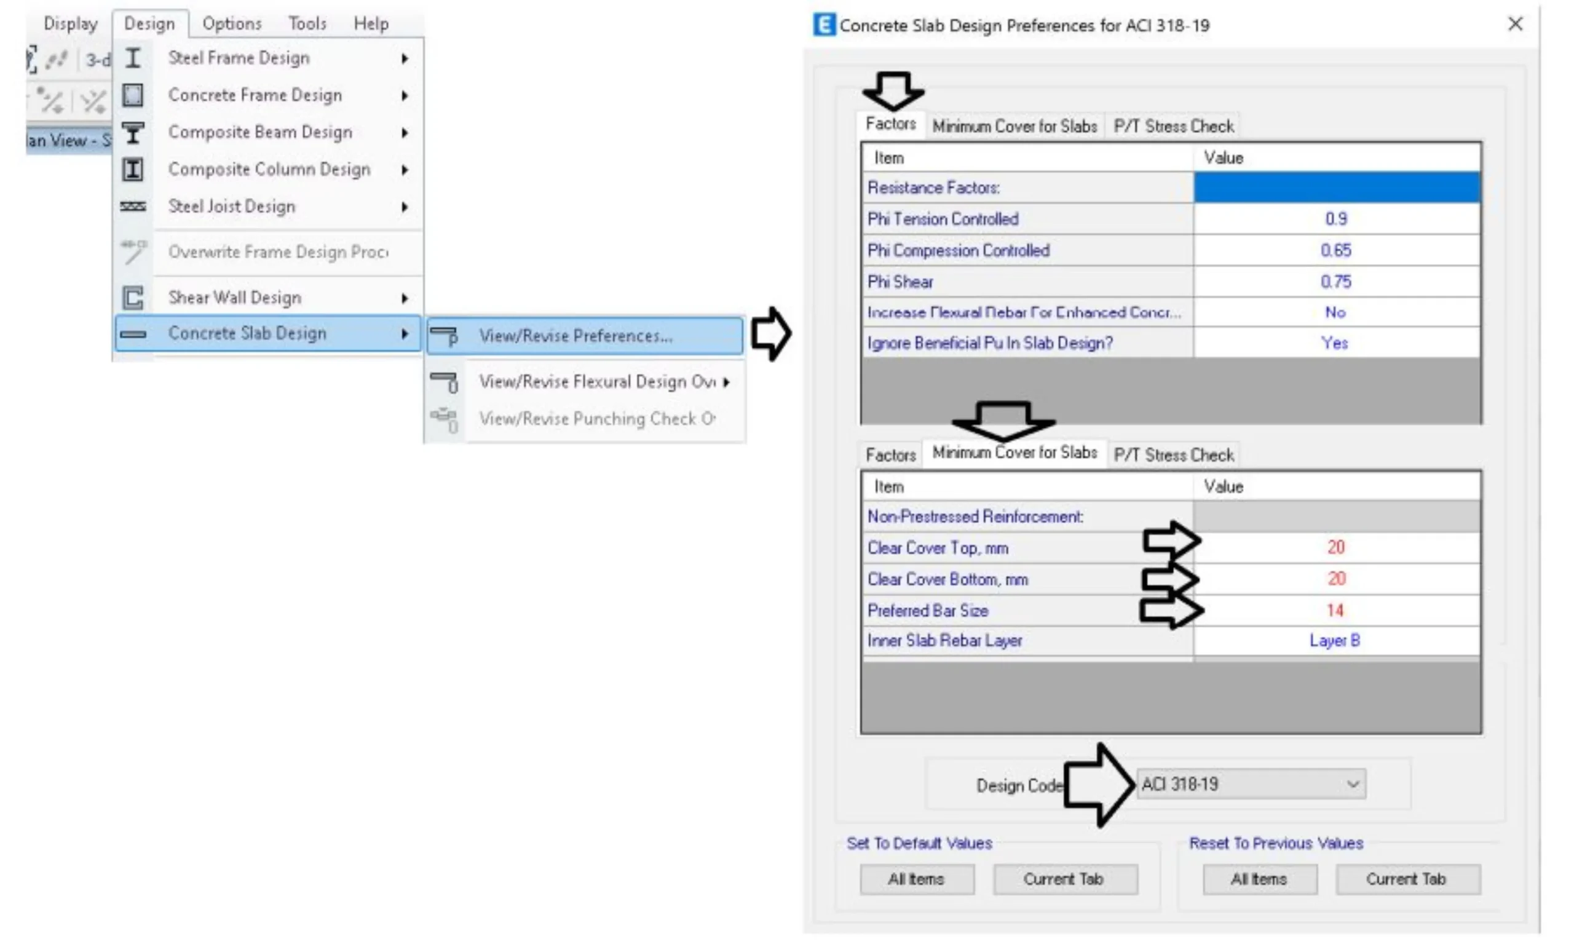Click the Shear Wall Design icon
Image resolution: width=1574 pixels, height=944 pixels.
tap(133, 297)
